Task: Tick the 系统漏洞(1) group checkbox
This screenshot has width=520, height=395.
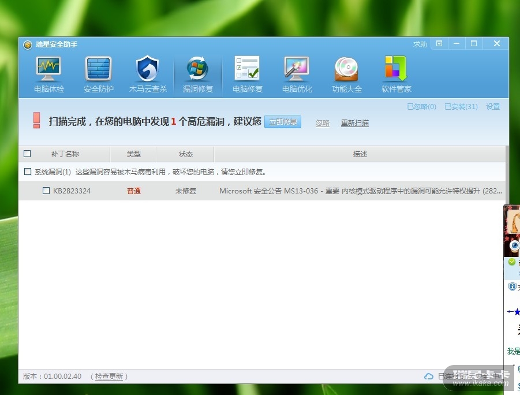Action: coord(28,172)
